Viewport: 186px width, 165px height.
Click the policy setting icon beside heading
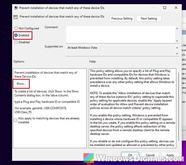click(x=15, y=17)
